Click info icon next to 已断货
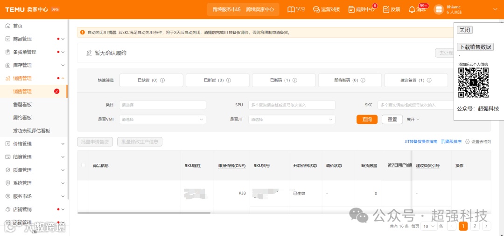 [x=229, y=80]
